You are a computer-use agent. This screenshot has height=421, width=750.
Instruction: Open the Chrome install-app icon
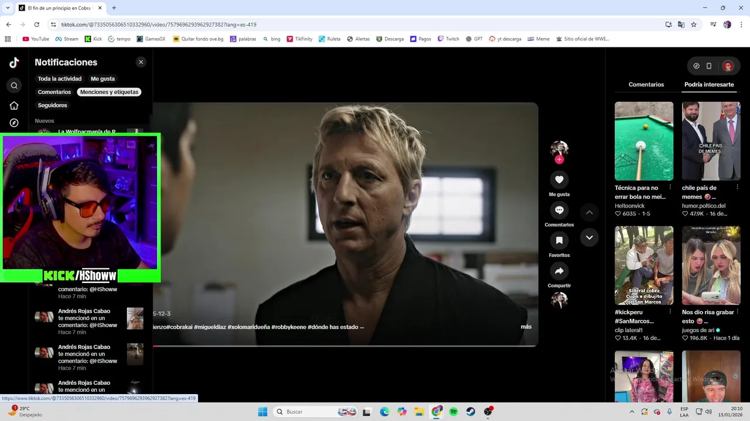tap(669, 25)
